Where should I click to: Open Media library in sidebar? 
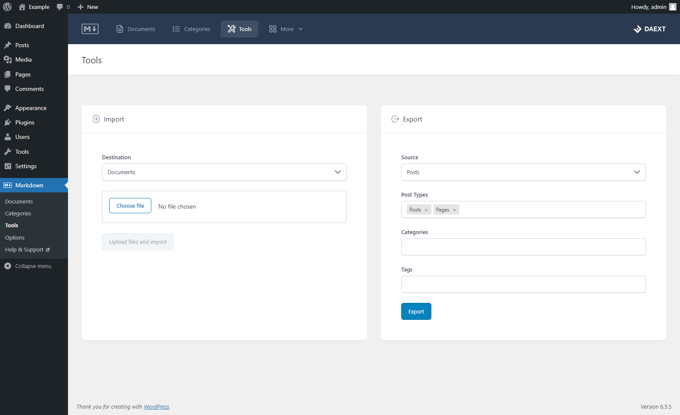34,59
